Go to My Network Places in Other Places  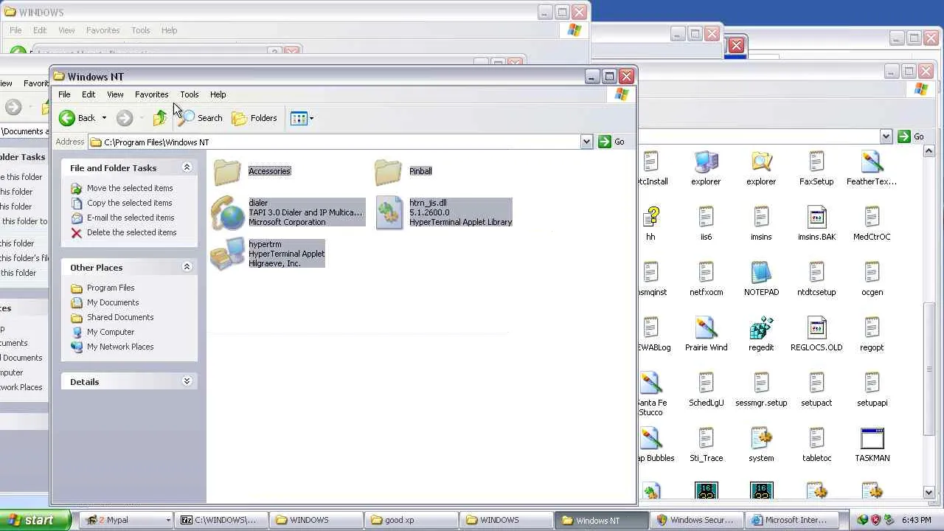(120, 347)
